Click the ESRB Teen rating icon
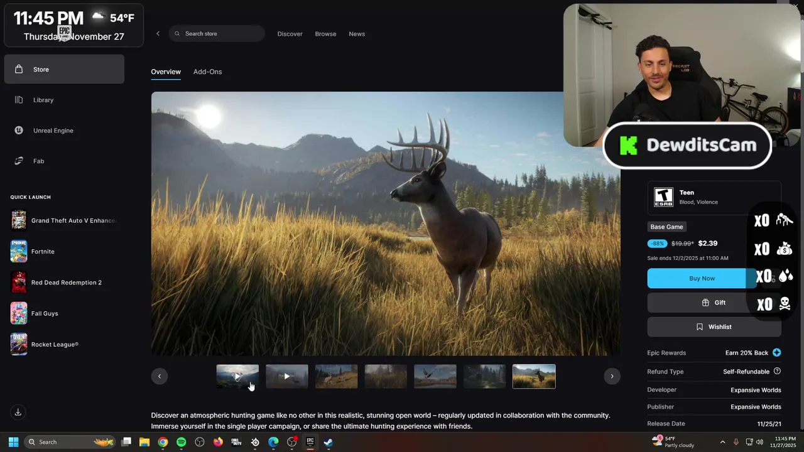 tap(663, 197)
